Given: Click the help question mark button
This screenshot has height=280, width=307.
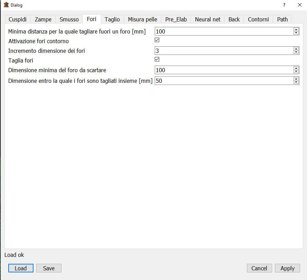Looking at the screenshot, I should click(x=284, y=5).
